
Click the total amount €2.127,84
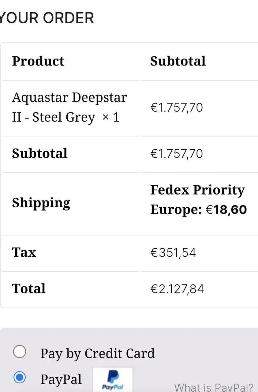(177, 289)
